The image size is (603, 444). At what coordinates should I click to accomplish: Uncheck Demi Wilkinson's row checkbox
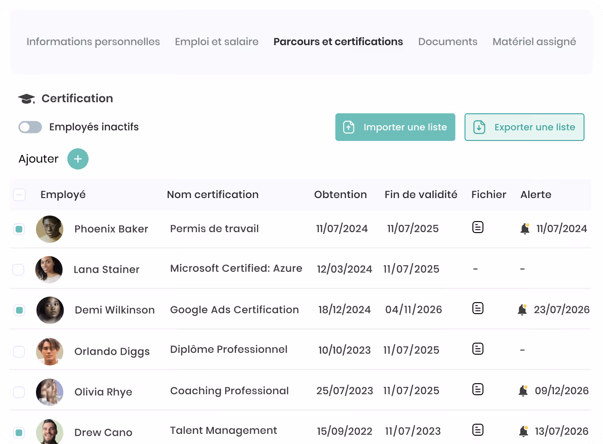[19, 310]
